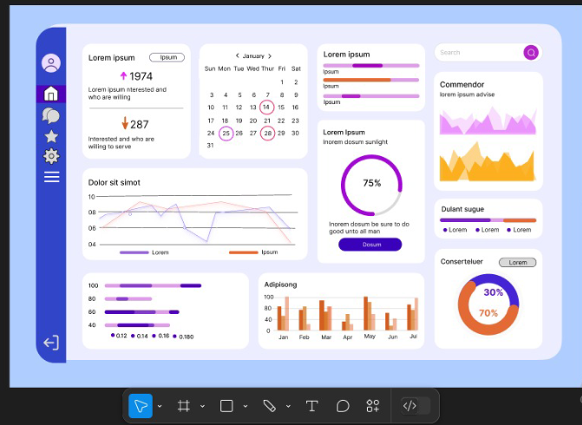Select the circled date 14 on calendar

click(x=266, y=108)
